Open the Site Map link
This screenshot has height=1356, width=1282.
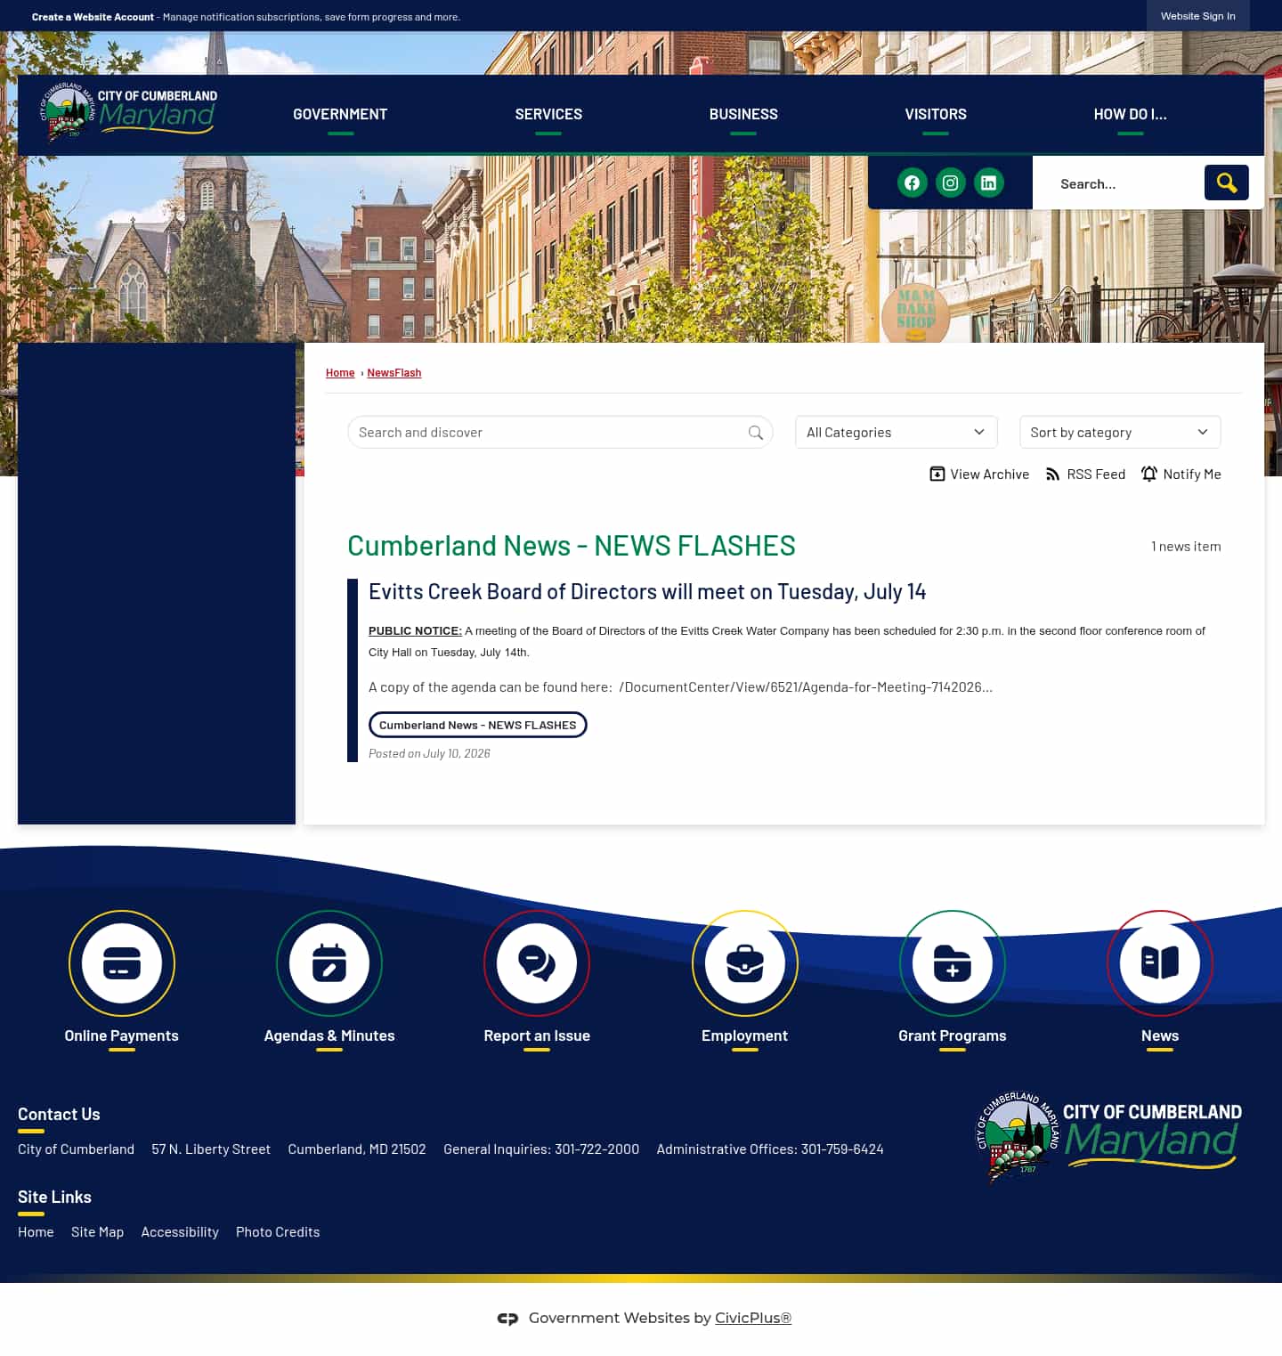pyautogui.click(x=97, y=1232)
